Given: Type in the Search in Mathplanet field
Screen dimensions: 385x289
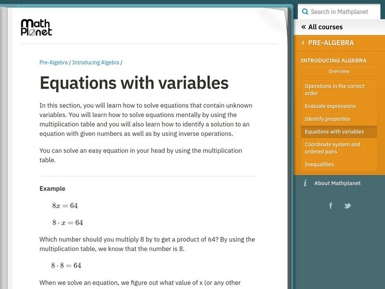Looking at the screenshot, I should tap(344, 12).
